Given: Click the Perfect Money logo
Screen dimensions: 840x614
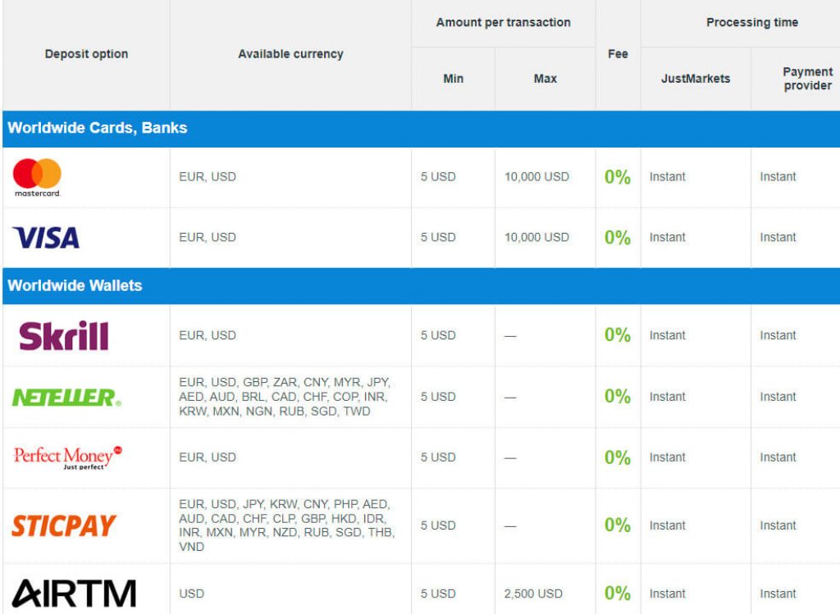Looking at the screenshot, I should click(x=68, y=457).
